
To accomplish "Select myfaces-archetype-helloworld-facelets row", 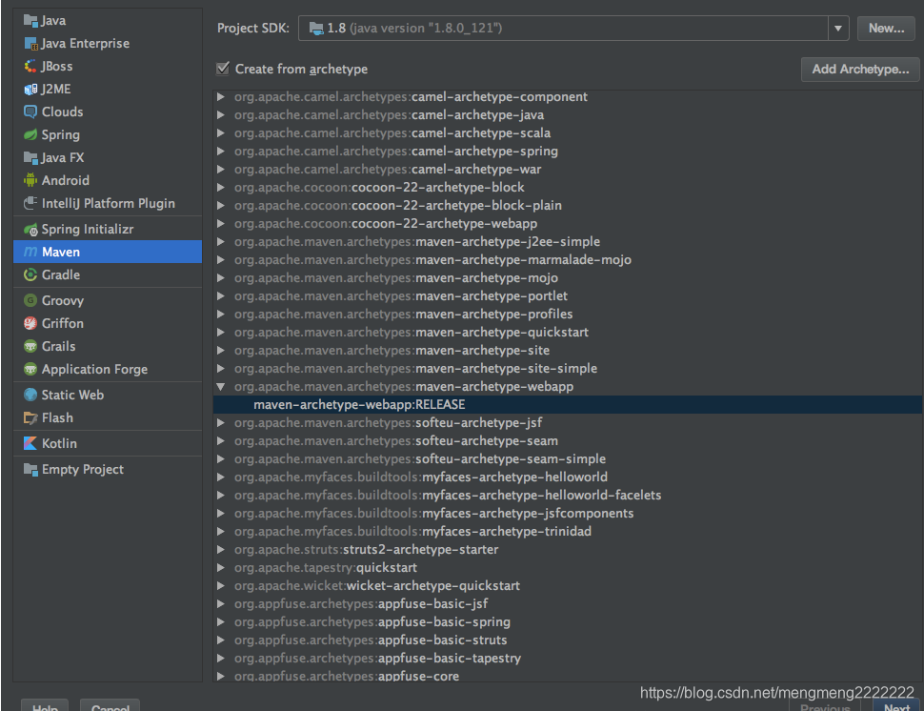I will (x=568, y=496).
